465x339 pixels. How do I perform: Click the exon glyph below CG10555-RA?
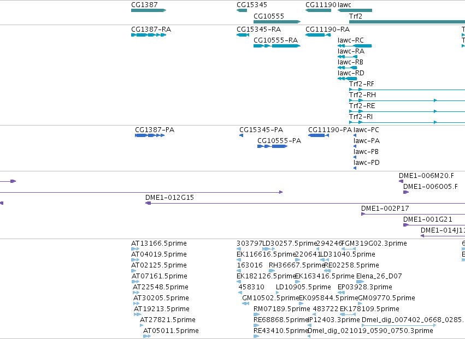(277, 46)
